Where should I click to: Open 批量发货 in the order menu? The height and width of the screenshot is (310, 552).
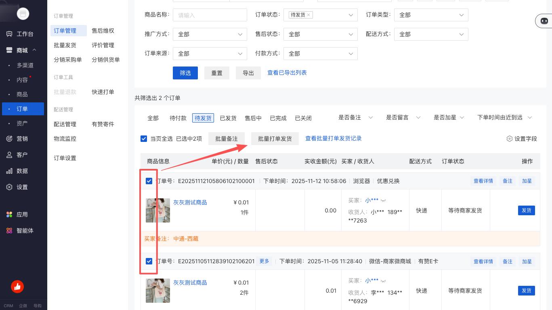pyautogui.click(x=65, y=45)
